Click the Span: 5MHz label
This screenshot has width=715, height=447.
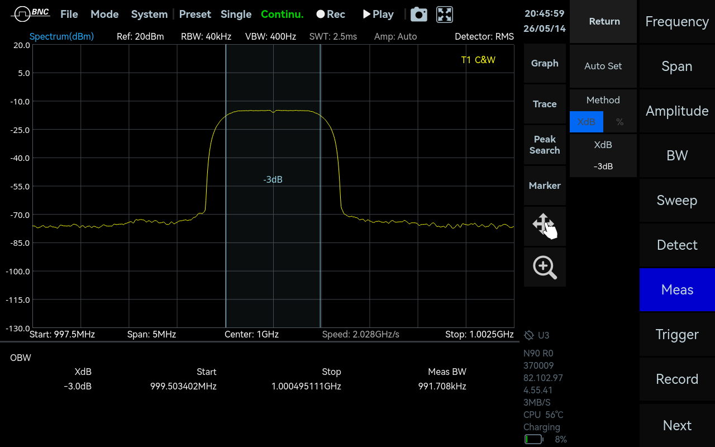click(x=152, y=334)
